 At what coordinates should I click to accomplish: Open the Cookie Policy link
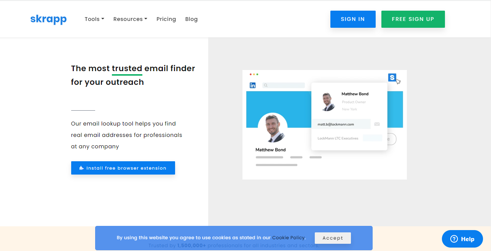[289, 238]
